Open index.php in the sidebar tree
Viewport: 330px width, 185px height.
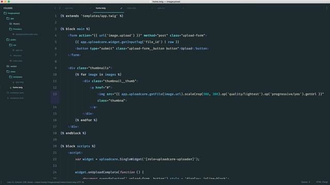[x=16, y=61]
